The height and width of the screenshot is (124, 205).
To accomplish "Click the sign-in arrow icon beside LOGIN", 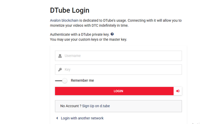I will point(178,91).
